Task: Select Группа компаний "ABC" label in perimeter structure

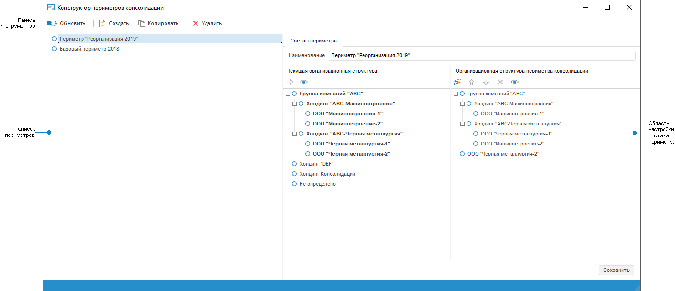Action: tap(496, 94)
